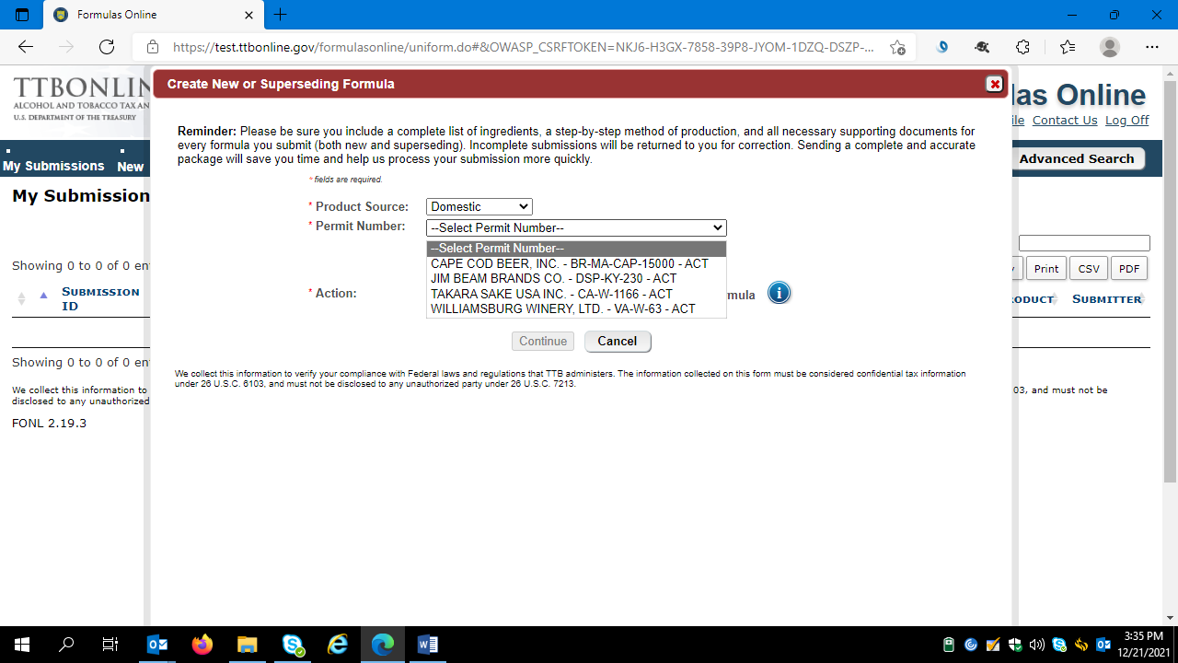This screenshot has width=1178, height=663.
Task: Open the Contact Us link
Action: [1065, 120]
